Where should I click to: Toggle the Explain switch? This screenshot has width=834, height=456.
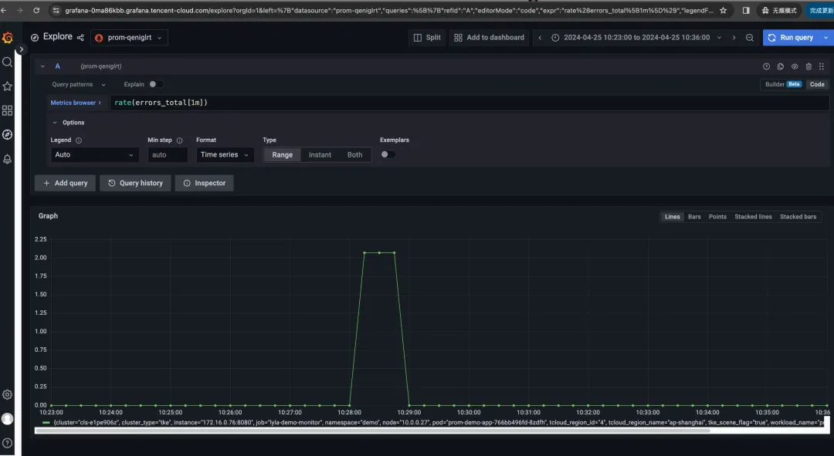tap(155, 84)
